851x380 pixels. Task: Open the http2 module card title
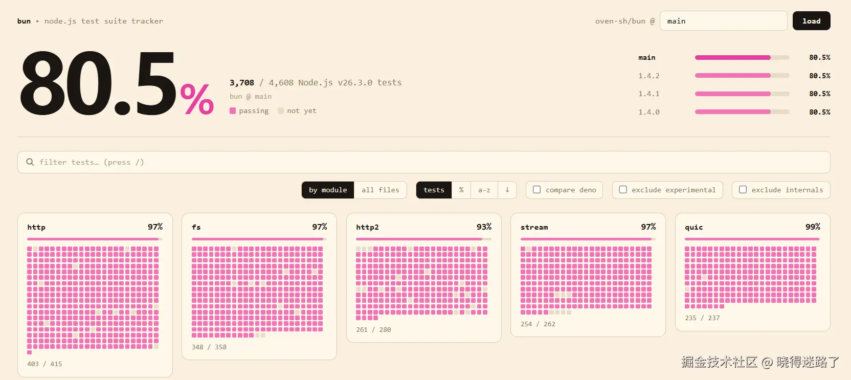368,227
